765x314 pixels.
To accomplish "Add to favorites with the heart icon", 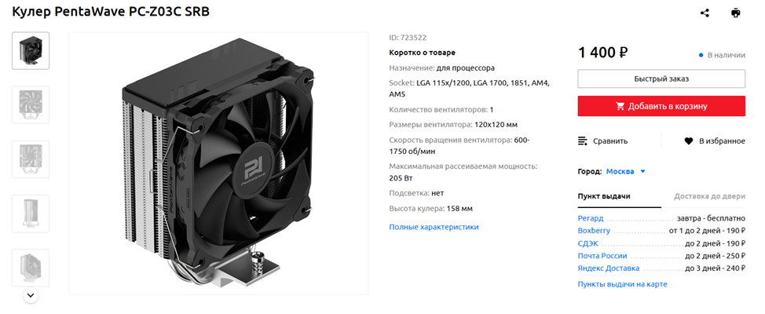I will pyautogui.click(x=688, y=141).
